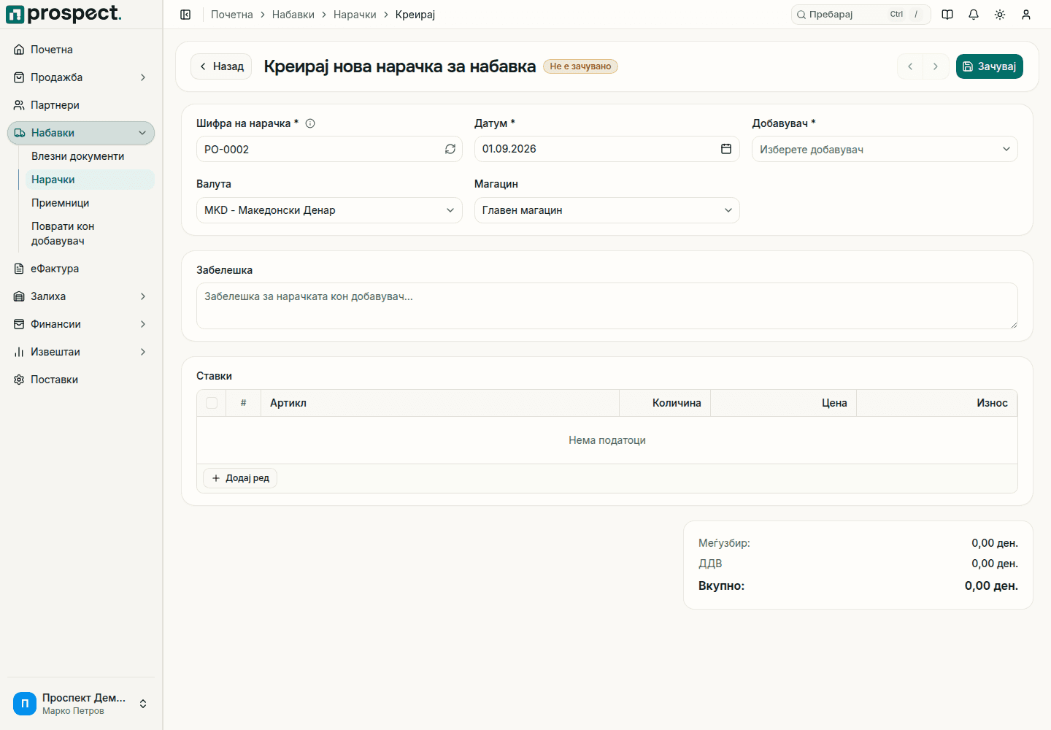Select Приемници submenu item
Screen dimensions: 1051x730
coord(90,203)
